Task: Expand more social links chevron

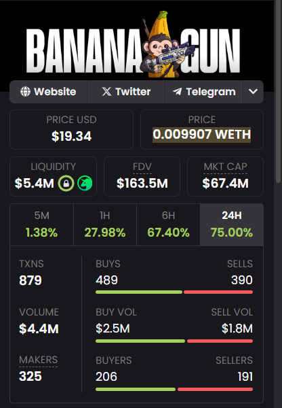Action: [254, 92]
